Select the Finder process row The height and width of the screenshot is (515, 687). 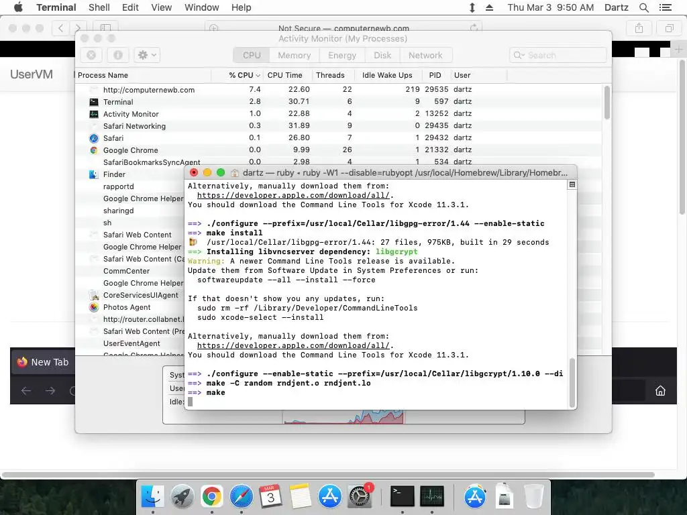(129, 174)
